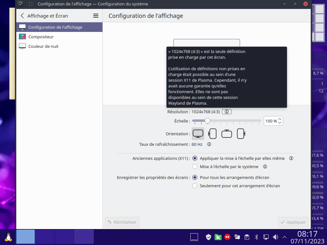Open Couleur de nuit settings
Viewport: 327px width, 245px height.
[x=59, y=46]
